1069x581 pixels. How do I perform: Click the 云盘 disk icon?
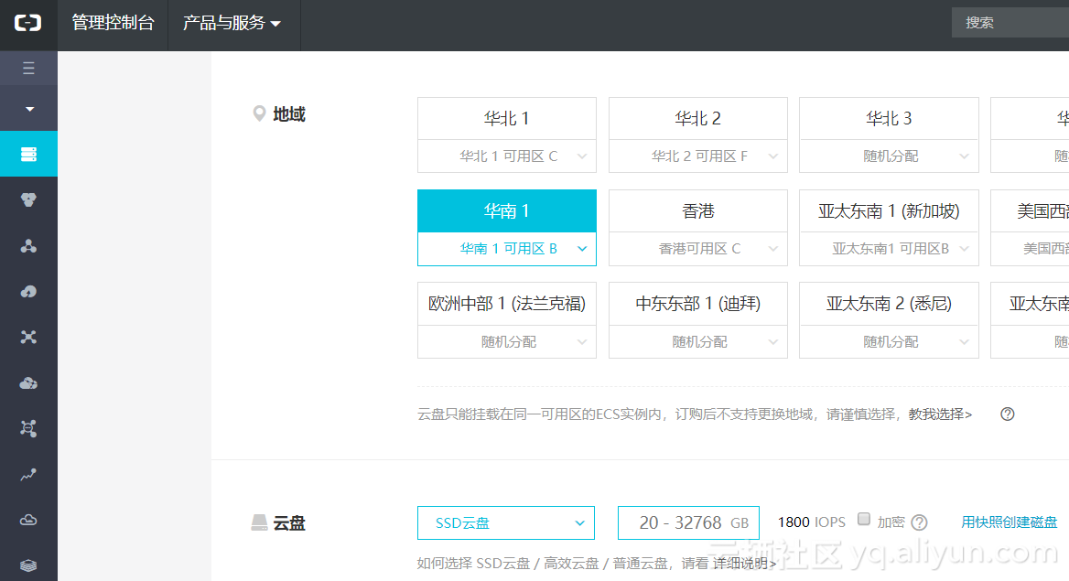coord(259,523)
